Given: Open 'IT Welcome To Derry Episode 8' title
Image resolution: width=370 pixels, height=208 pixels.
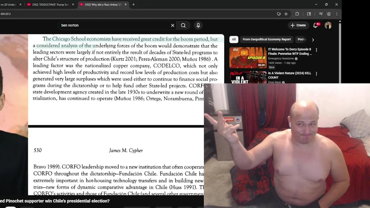Looking at the screenshot, I should click(290, 51).
